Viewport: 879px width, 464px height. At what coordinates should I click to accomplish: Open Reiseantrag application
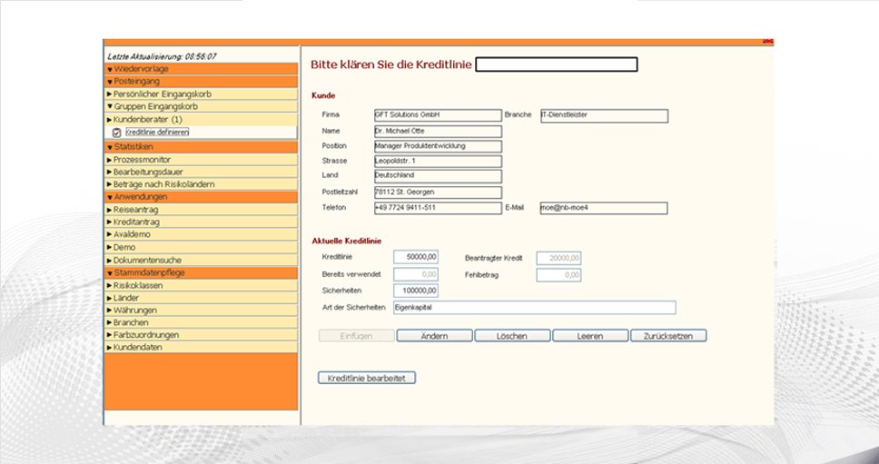(x=201, y=210)
